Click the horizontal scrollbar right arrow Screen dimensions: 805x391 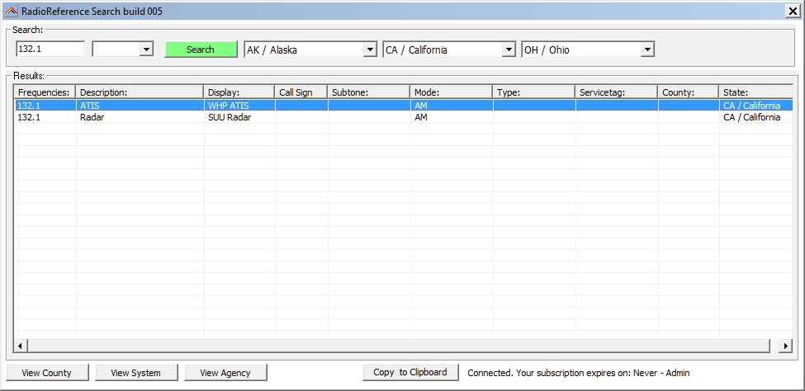(785, 346)
